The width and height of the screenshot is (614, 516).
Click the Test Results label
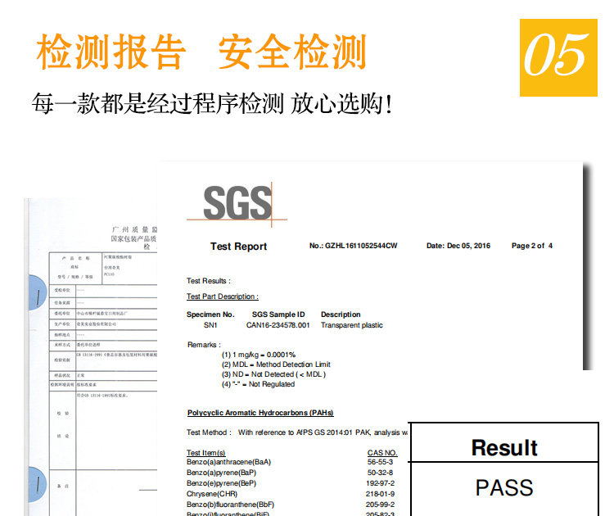tap(208, 281)
